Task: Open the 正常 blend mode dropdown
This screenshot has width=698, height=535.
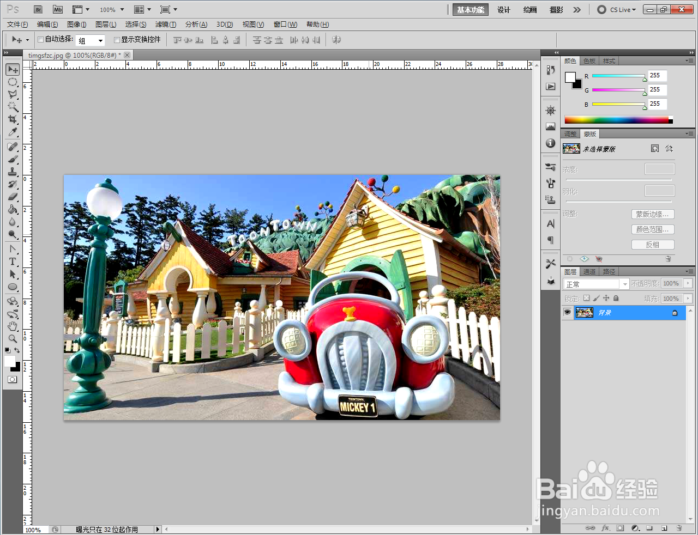Action: coord(597,284)
